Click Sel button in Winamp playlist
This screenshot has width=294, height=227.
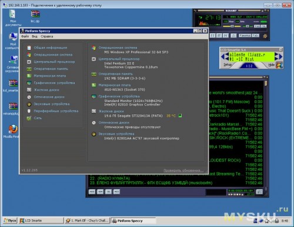[108, 191]
